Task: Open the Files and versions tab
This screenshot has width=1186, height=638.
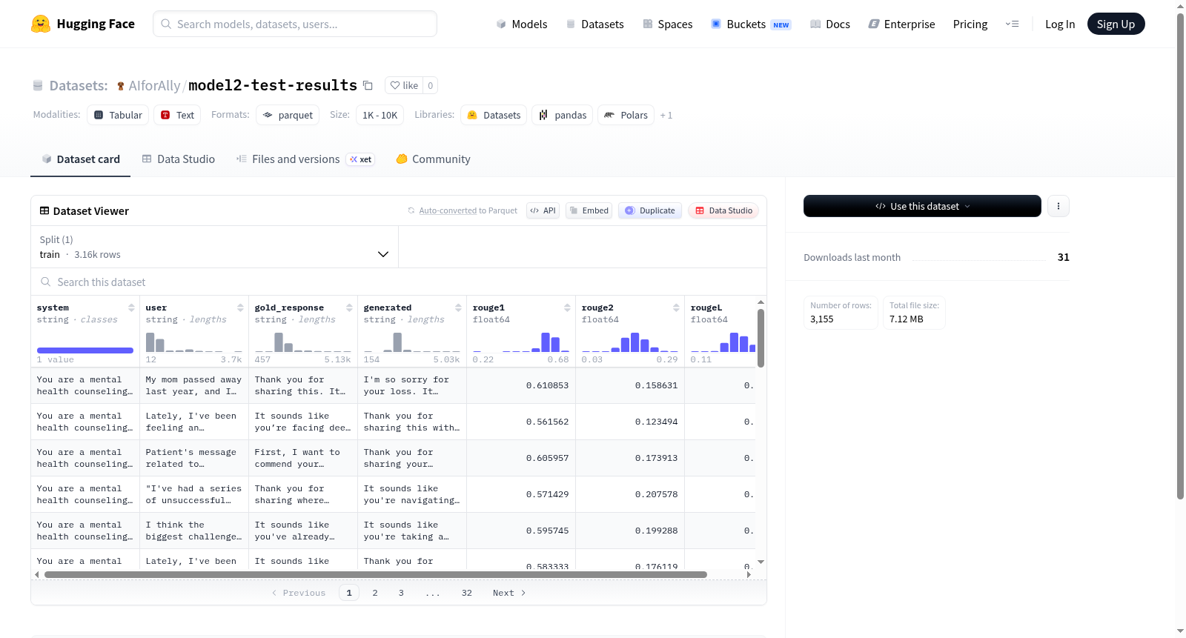Action: 305,159
